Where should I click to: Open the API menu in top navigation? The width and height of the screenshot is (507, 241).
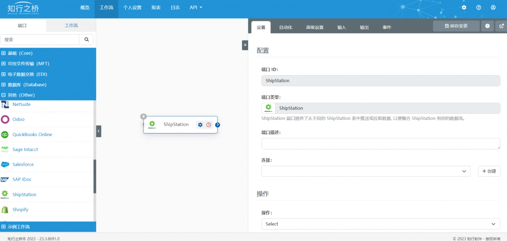pos(196,7)
